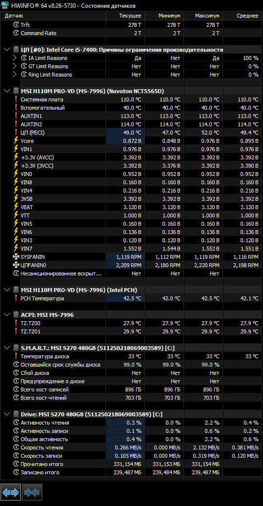The height and width of the screenshot is (506, 263).
Task: Expand the GT Limit Reasons row
Action: pyautogui.click(x=15, y=66)
